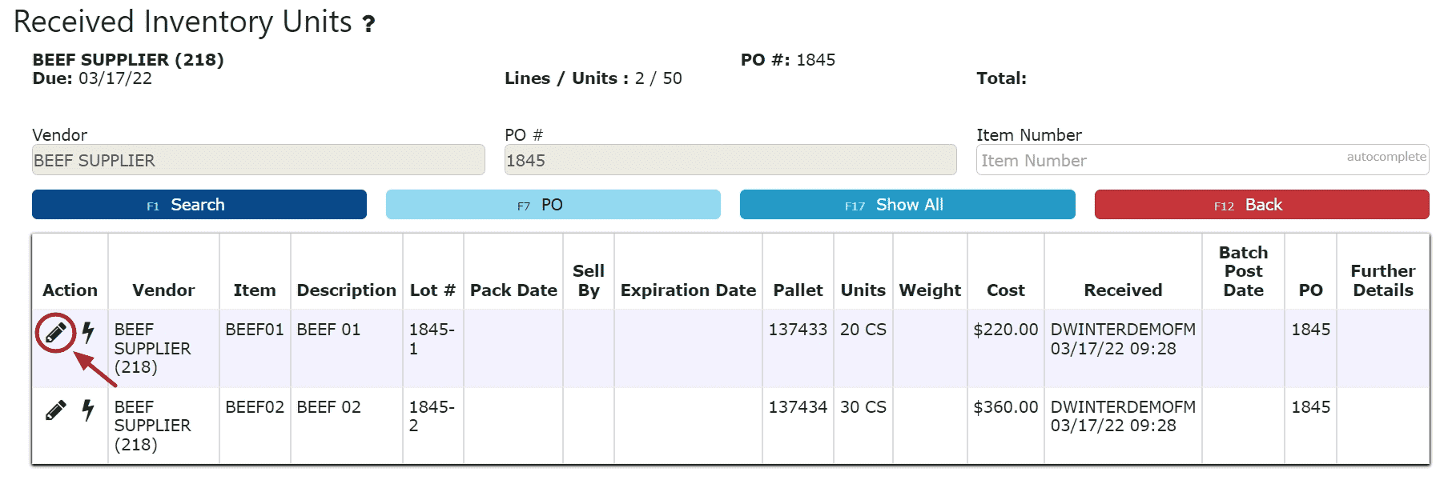The image size is (1452, 480).
Task: Open the help question mark beside page title
Action: (368, 25)
